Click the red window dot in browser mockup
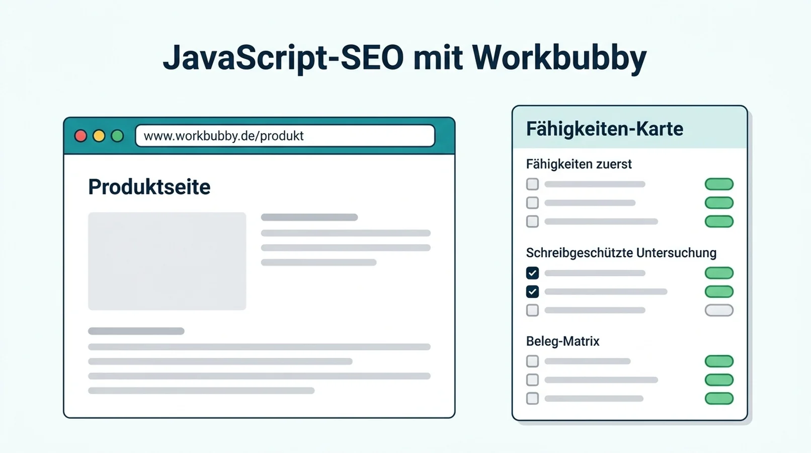Image resolution: width=811 pixels, height=453 pixels. 80,136
